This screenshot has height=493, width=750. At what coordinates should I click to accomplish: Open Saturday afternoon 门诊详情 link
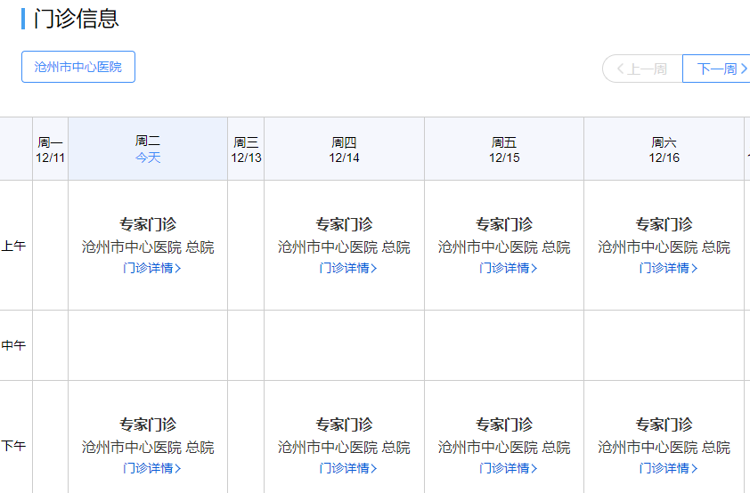(x=667, y=468)
